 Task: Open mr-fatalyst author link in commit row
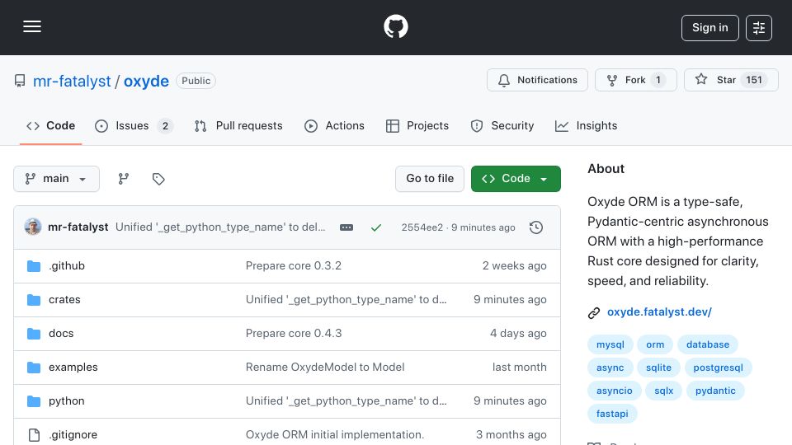pos(78,227)
